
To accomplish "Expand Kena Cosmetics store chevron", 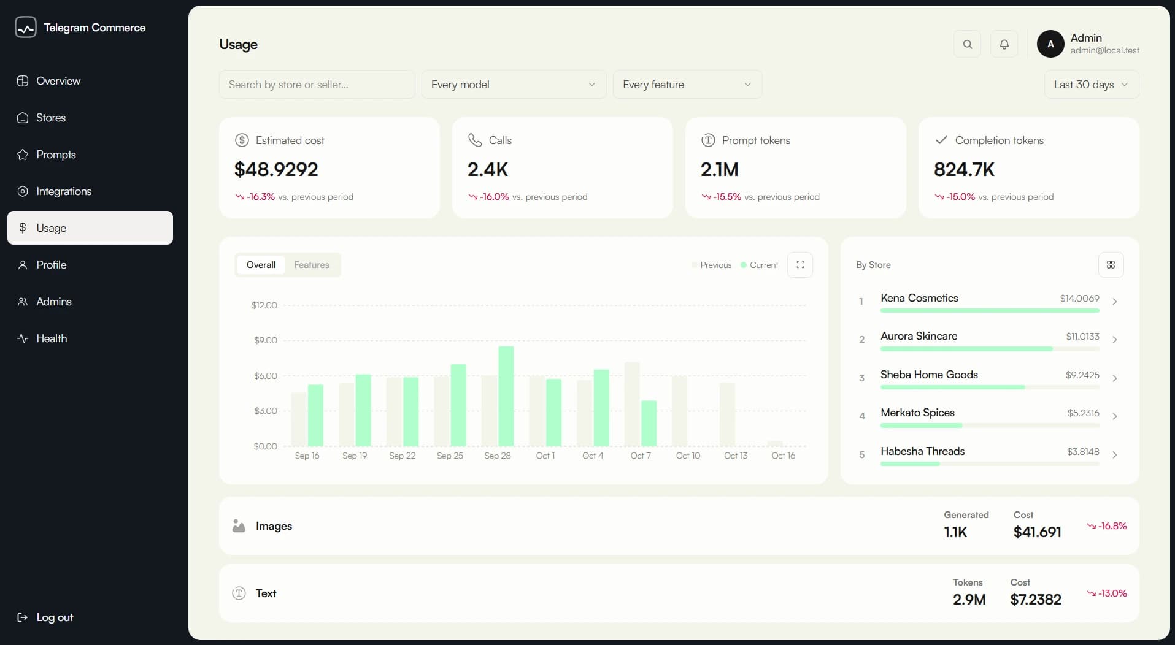I will 1115,302.
